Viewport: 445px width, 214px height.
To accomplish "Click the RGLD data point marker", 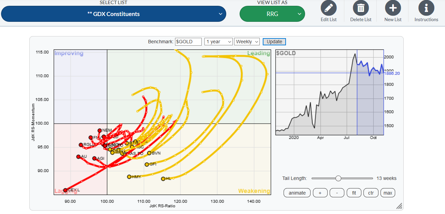I will (x=81, y=144).
